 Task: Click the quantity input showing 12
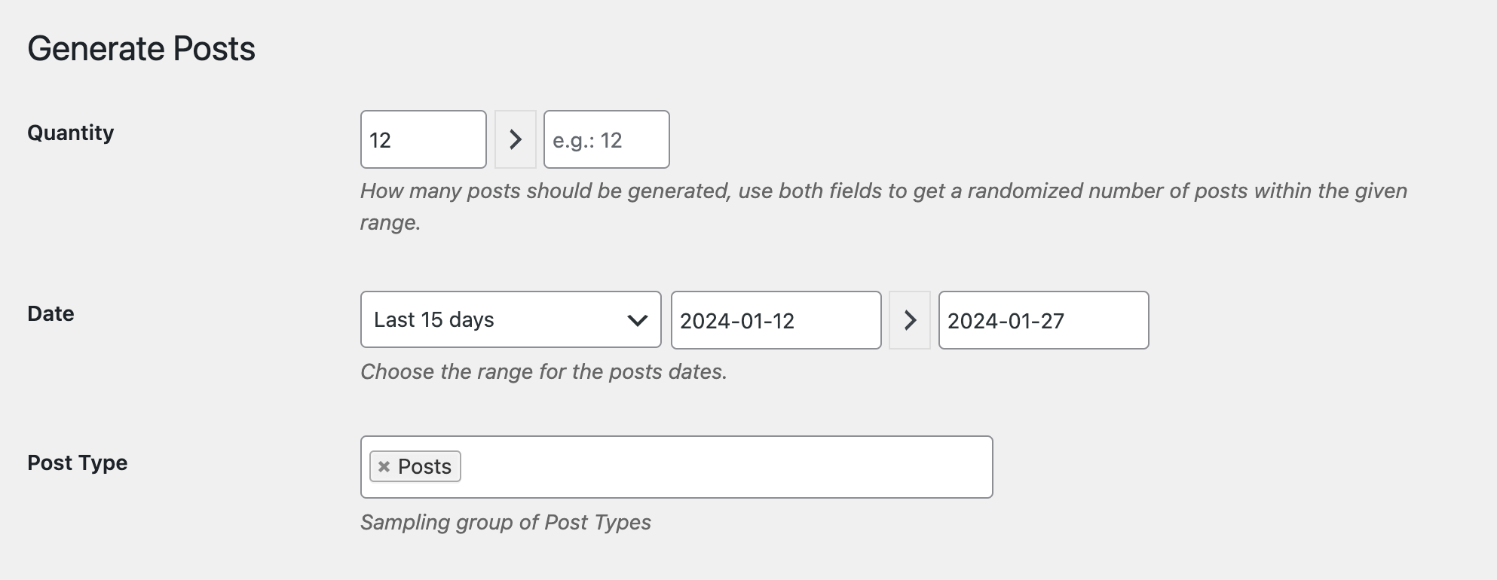(422, 139)
